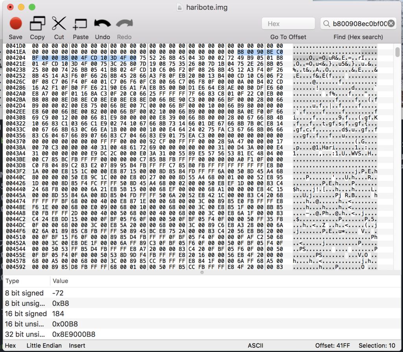Click the Paste toolbar icon
This screenshot has width=403, height=352.
point(80,24)
